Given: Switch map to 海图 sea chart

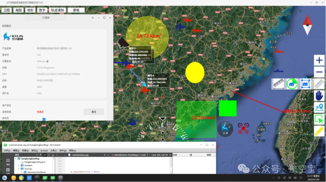Looking at the screenshot, I should (x=19, y=10).
